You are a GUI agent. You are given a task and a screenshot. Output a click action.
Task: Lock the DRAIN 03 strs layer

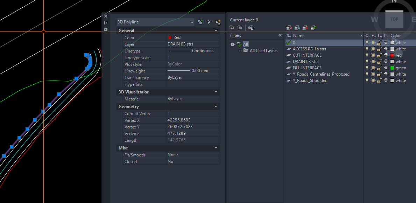[x=379, y=62]
